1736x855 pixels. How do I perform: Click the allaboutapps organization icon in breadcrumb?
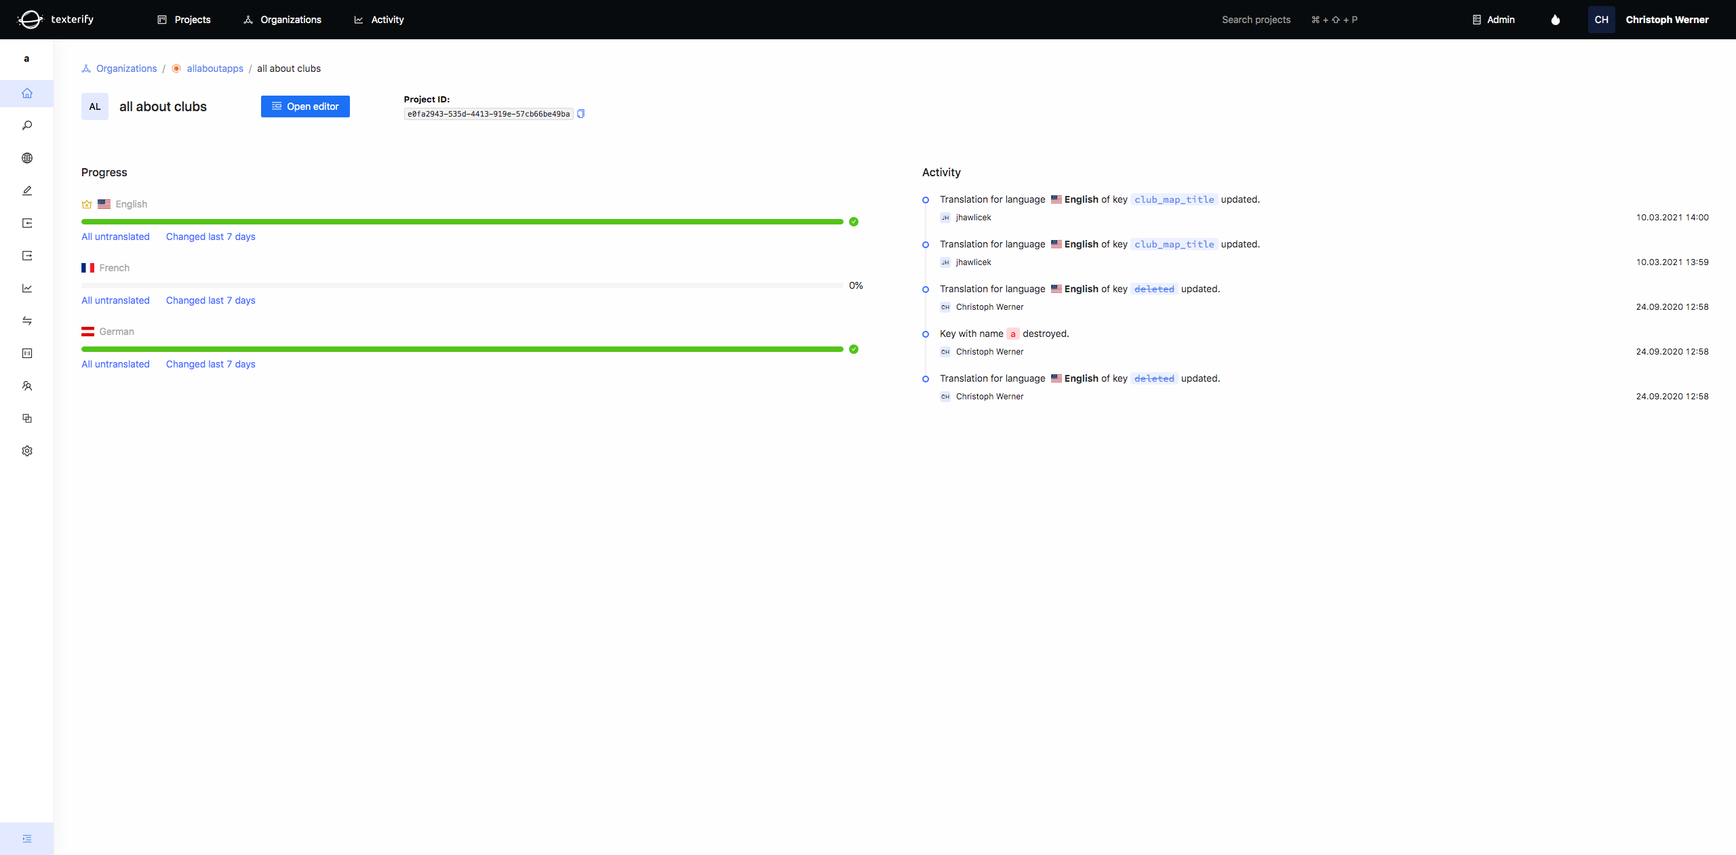(x=176, y=68)
